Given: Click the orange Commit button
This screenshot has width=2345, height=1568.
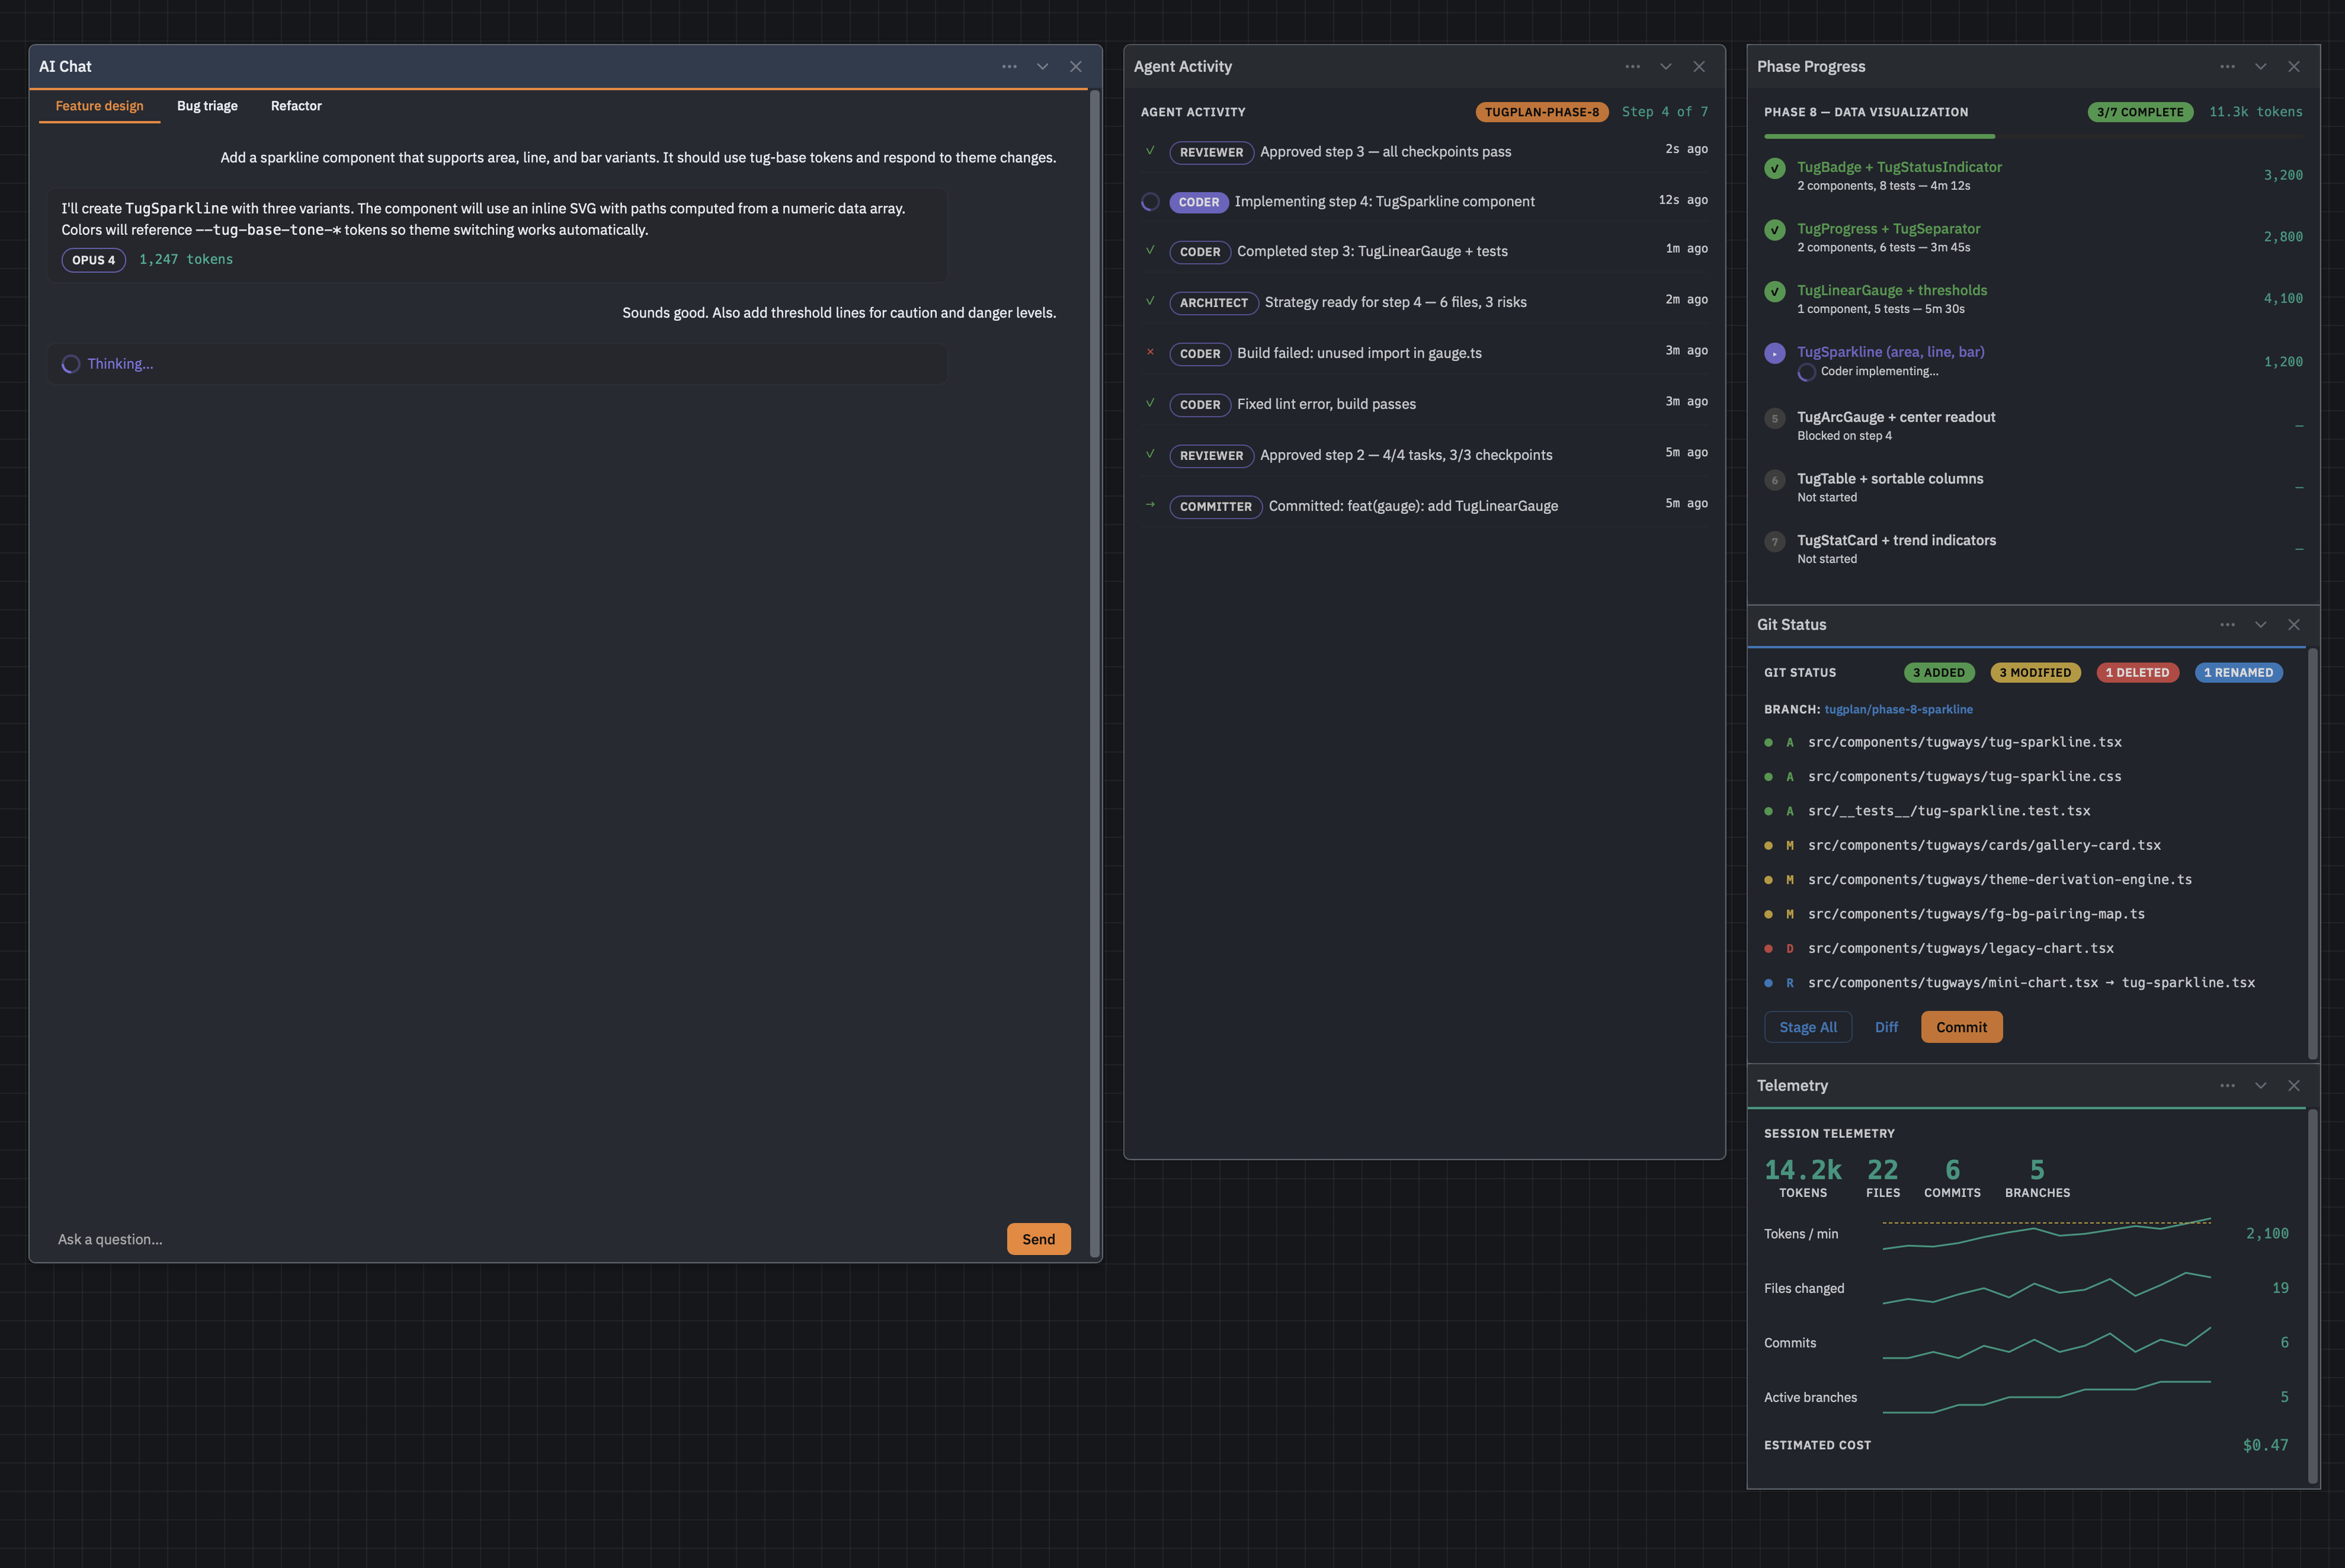Looking at the screenshot, I should 1961,1027.
